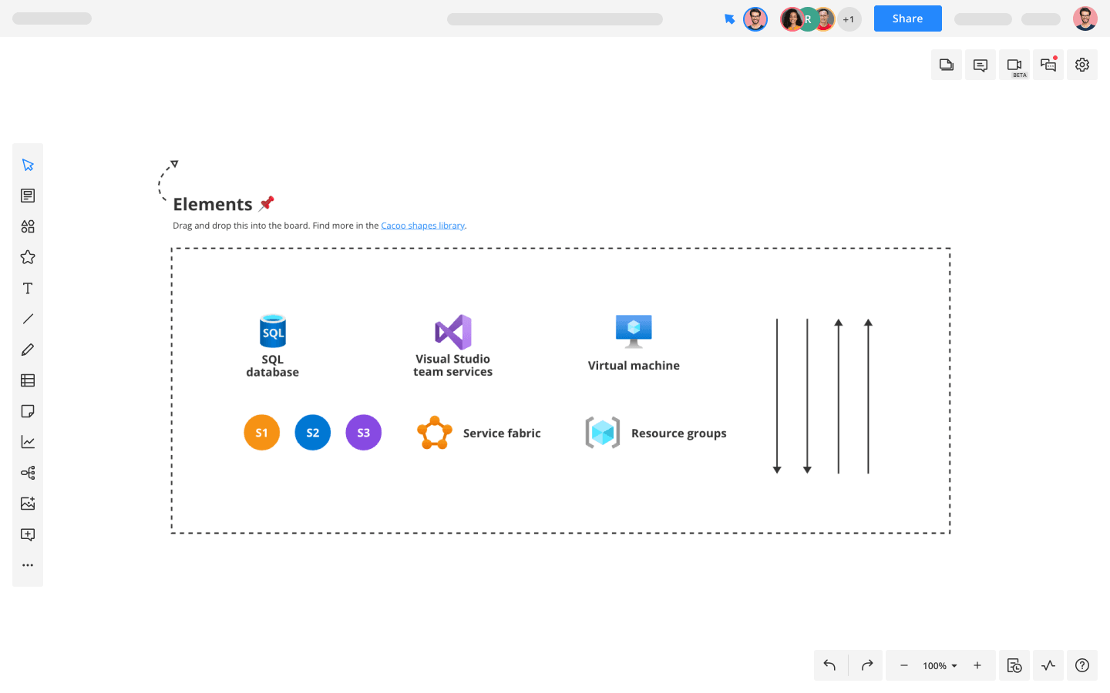Select the Elements heading text

(213, 204)
